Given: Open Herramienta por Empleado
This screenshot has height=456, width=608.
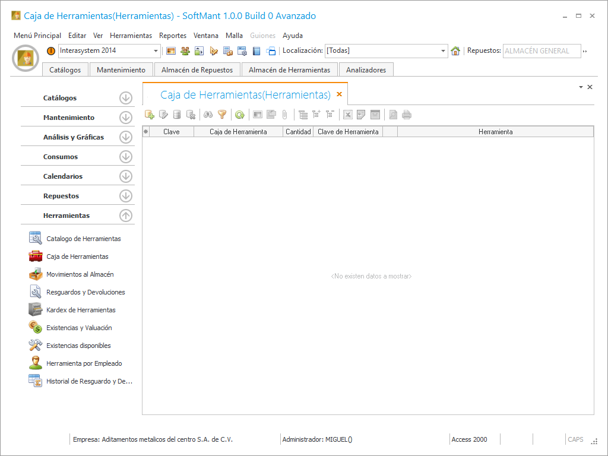Looking at the screenshot, I should tap(84, 363).
